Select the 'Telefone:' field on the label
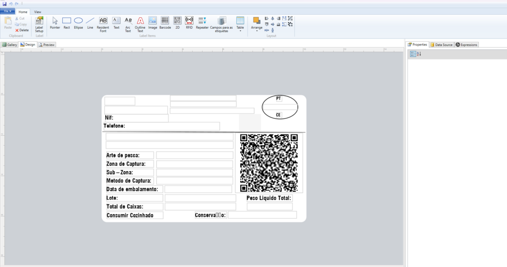The height and width of the screenshot is (267, 507). click(161, 126)
